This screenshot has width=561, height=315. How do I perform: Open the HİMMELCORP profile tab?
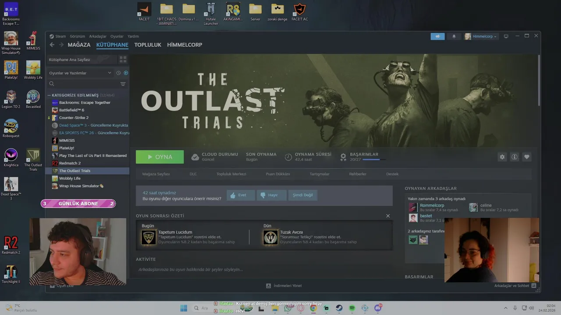pyautogui.click(x=185, y=45)
